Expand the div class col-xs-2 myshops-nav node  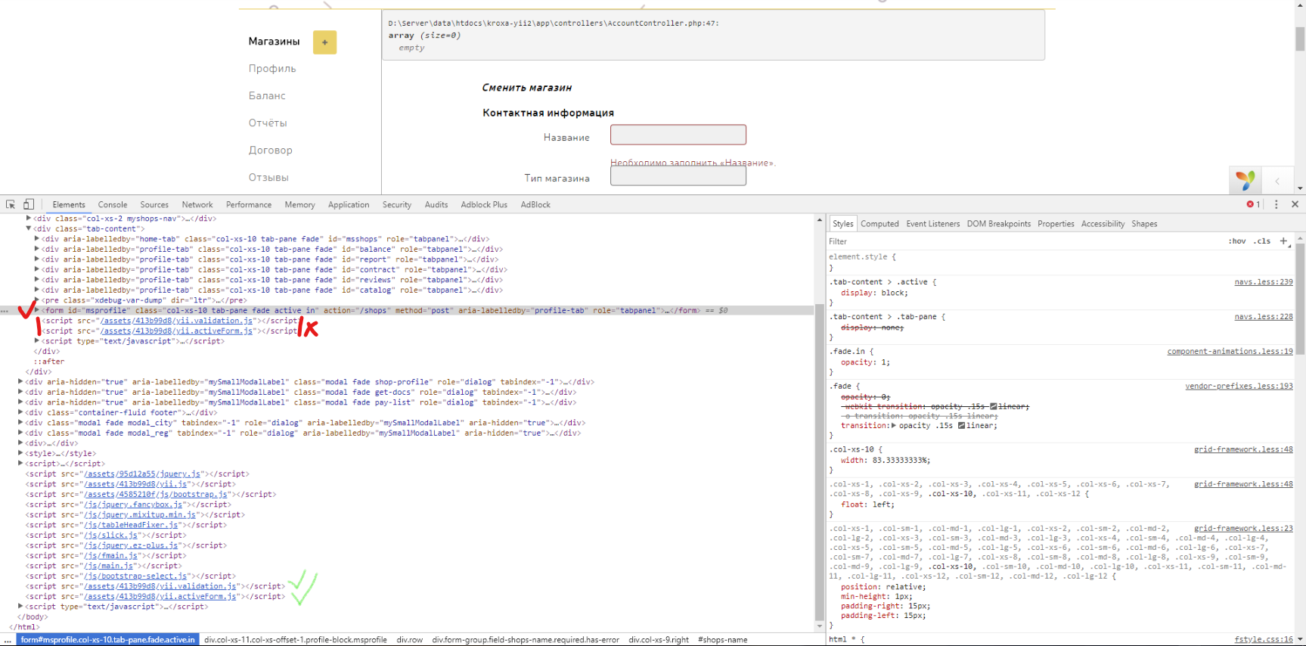click(x=29, y=219)
